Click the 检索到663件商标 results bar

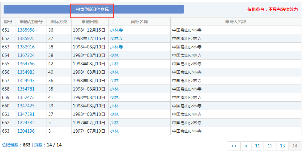[93, 9]
